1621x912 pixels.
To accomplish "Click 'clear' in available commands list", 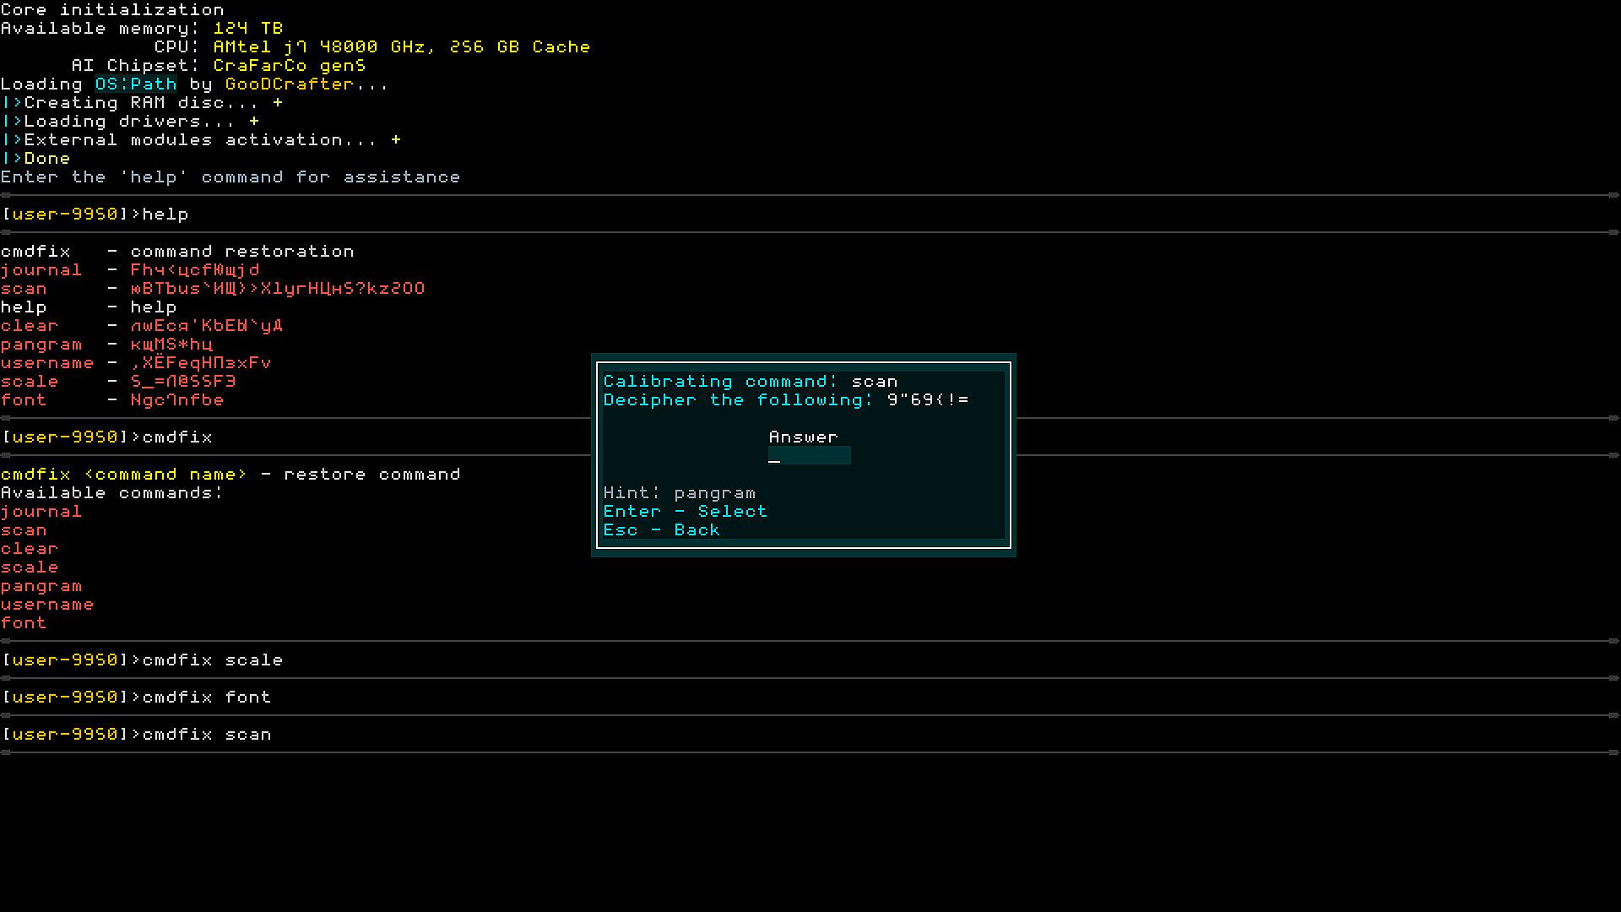I will [30, 549].
